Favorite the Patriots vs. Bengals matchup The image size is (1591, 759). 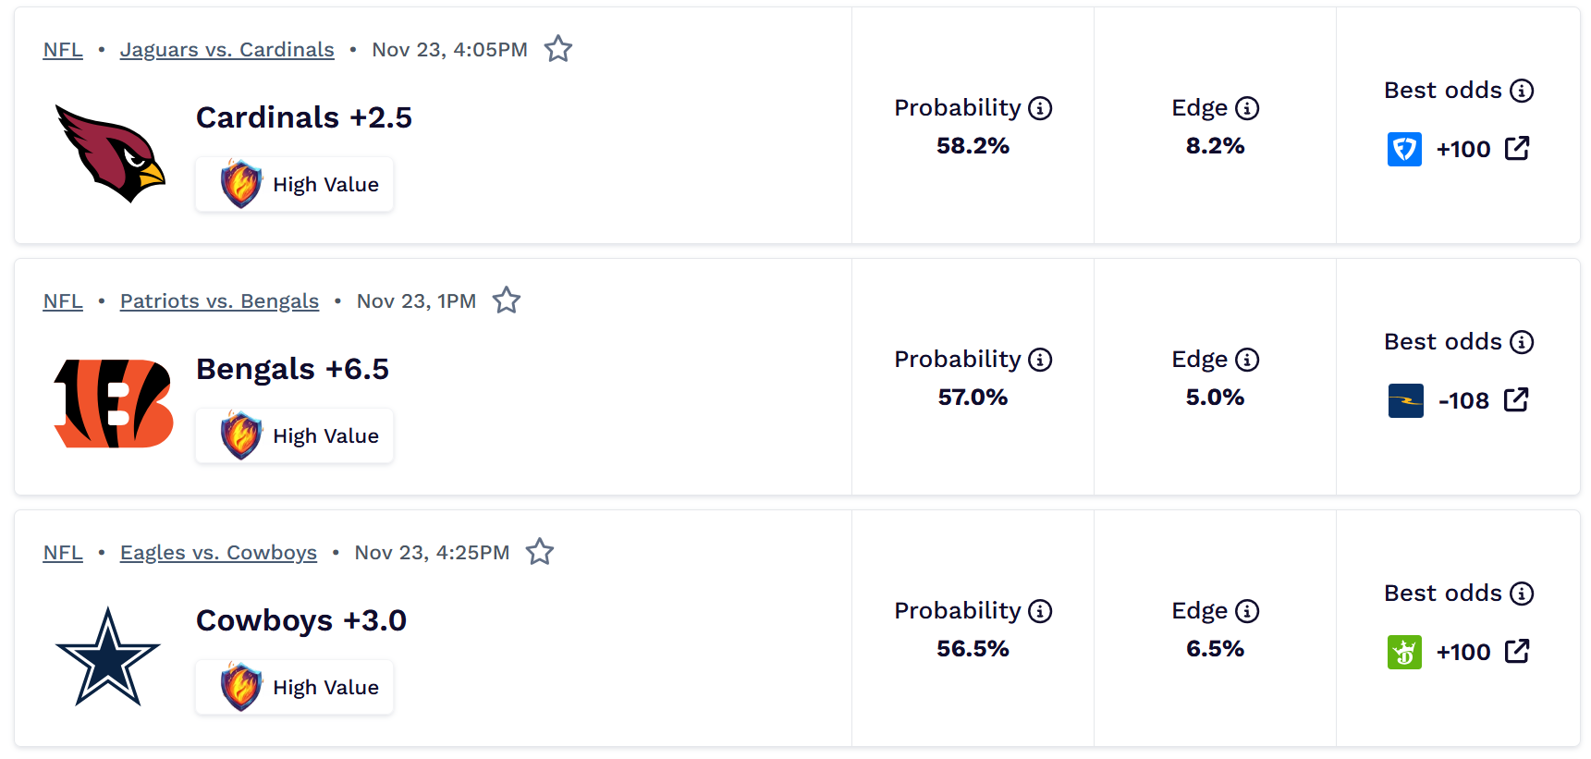click(x=506, y=300)
